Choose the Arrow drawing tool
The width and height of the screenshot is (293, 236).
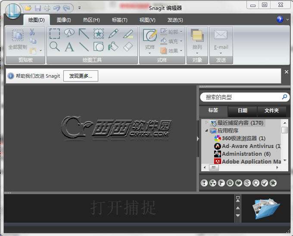tap(84, 34)
